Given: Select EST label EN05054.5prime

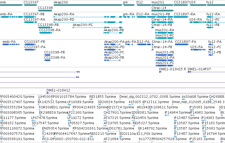Looking at the screenshot, I should [56, 128].
